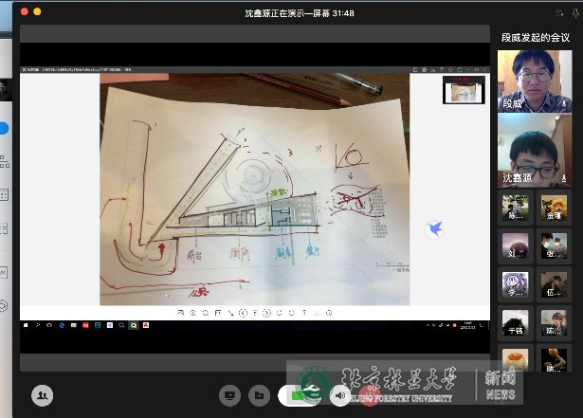Click the zoom in magnifier in viewer toolbar

(193, 312)
